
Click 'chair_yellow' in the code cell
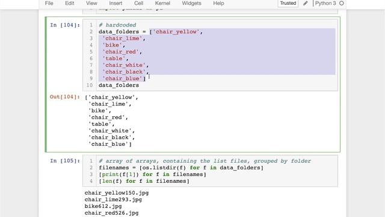176,32
